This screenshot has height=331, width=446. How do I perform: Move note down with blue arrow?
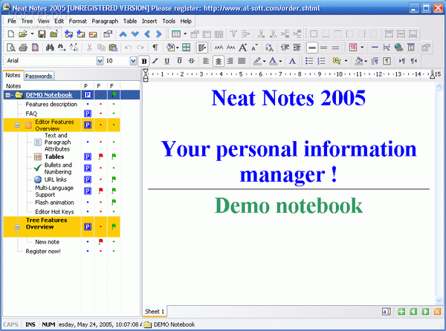pos(135,34)
